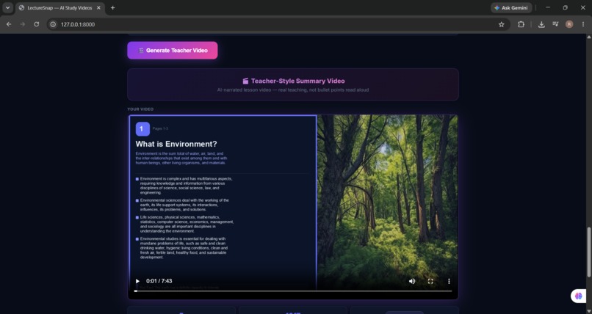Click the floating brain assistant icon
This screenshot has height=314, width=592.
(x=579, y=296)
